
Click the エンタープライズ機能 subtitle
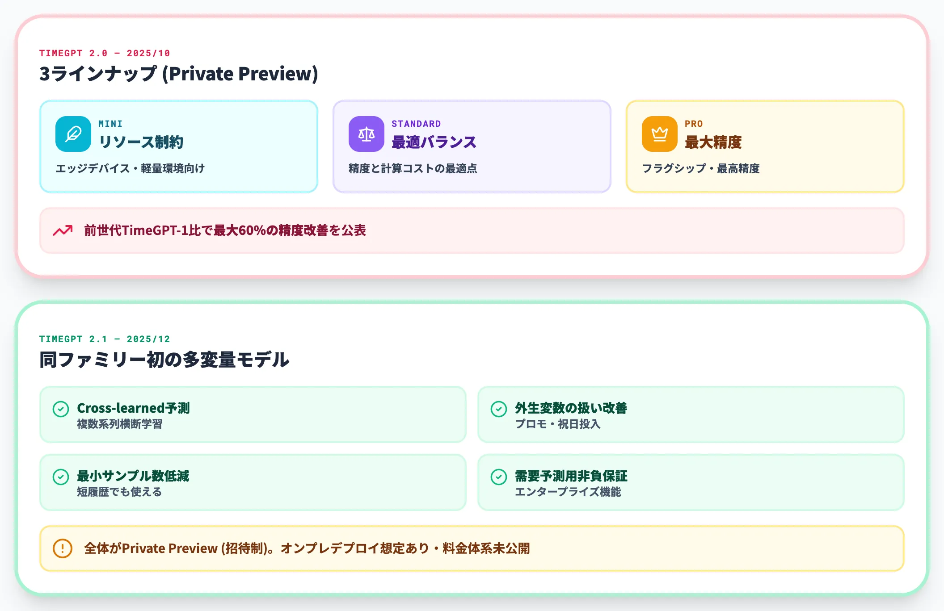568,492
